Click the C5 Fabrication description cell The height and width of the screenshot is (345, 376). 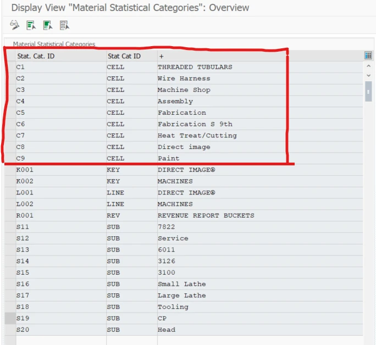[x=260, y=113]
